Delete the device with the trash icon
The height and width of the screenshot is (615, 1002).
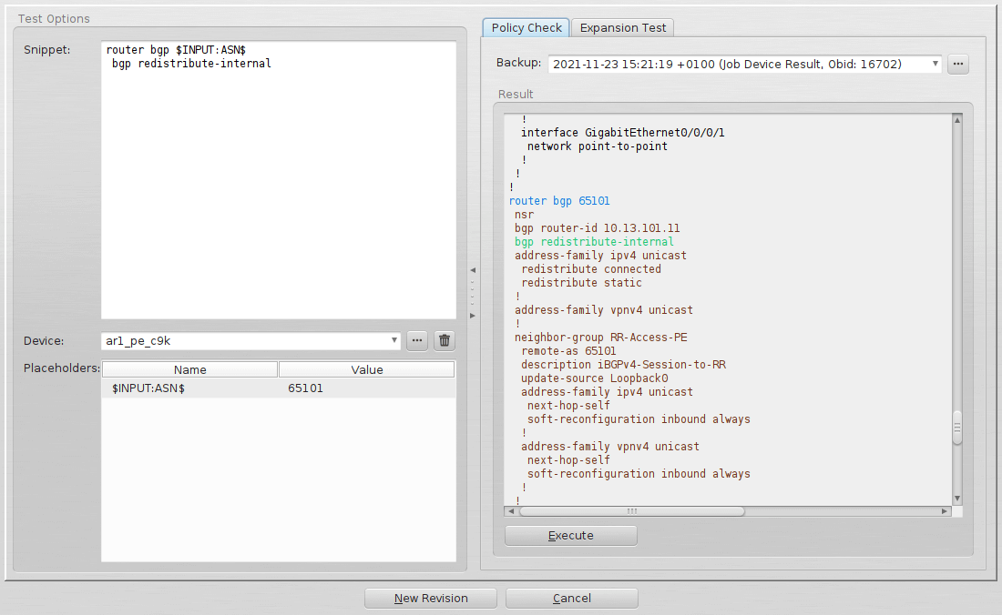click(x=445, y=340)
